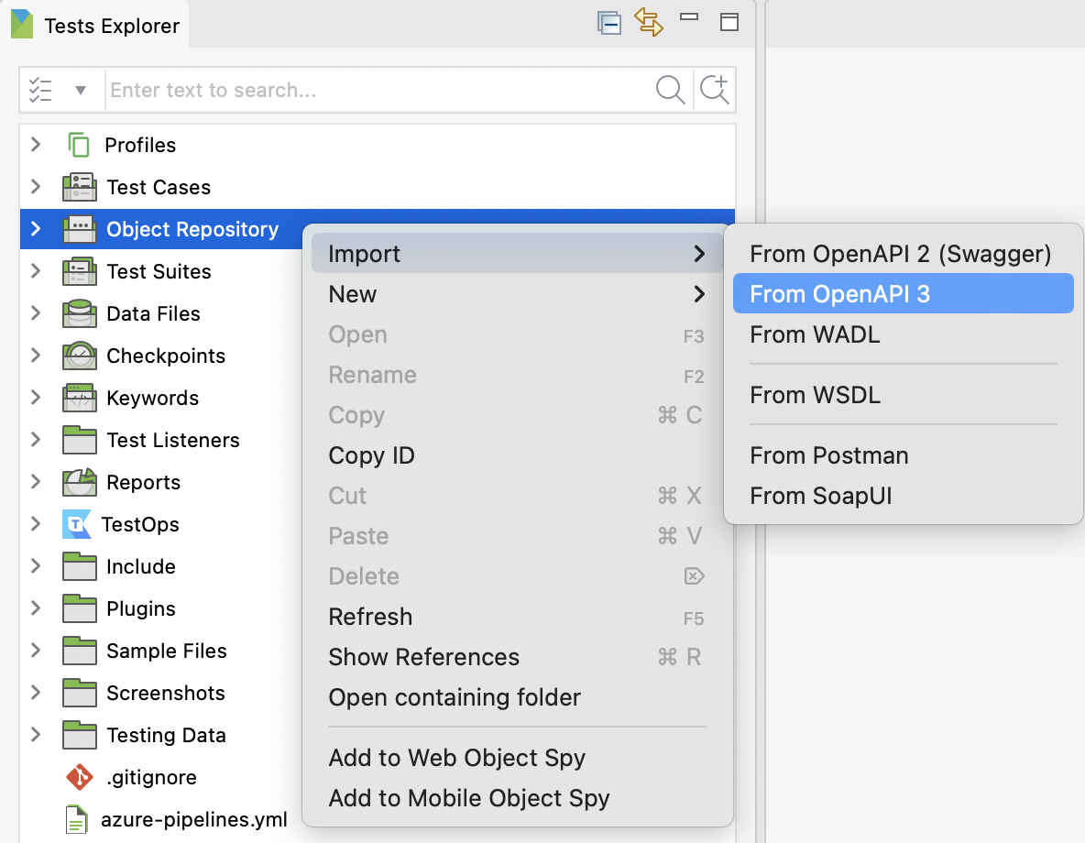The image size is (1085, 843).
Task: Maximize the Tests Explorer panel
Action: tap(729, 22)
